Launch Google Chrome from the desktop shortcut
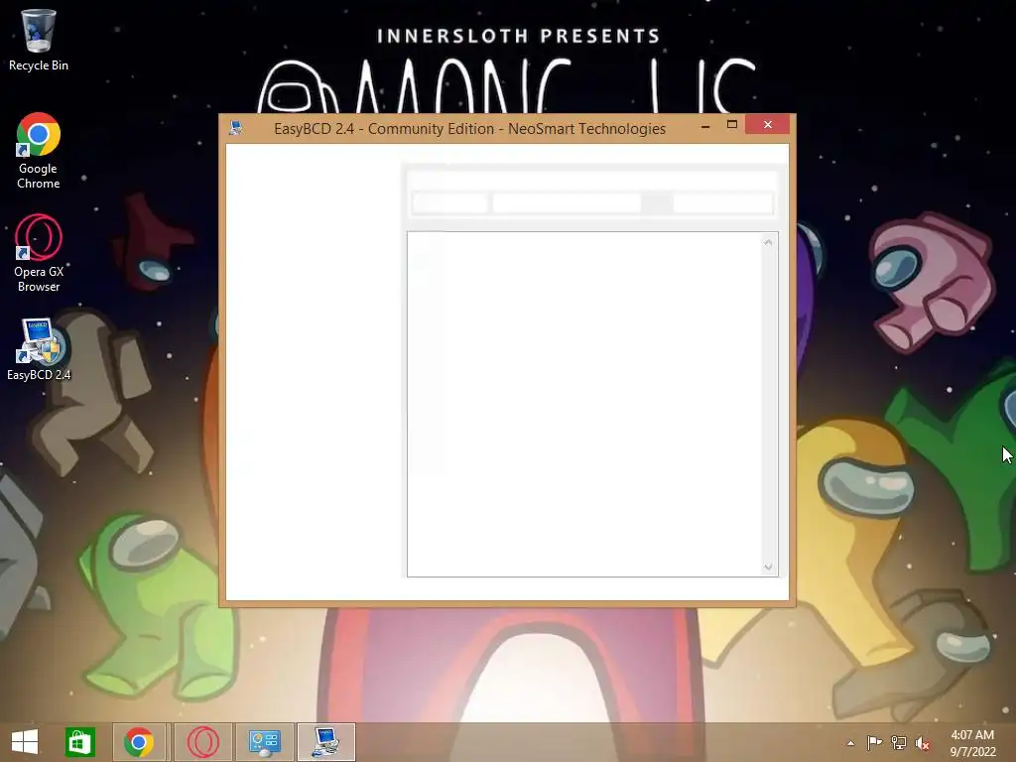Screen dimensions: 1016x762 pos(39,151)
